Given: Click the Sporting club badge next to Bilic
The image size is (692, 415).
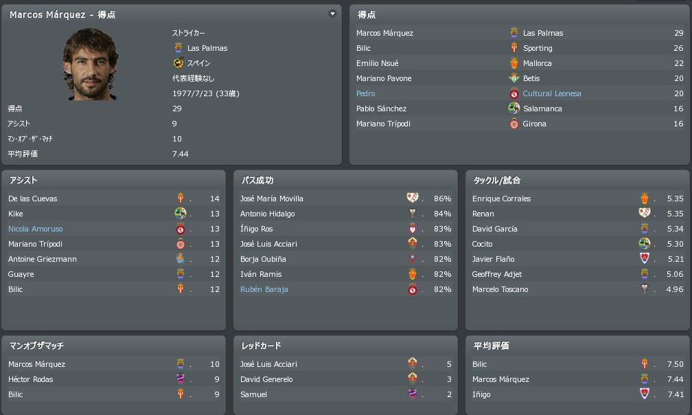Looking at the screenshot, I should tap(514, 48).
